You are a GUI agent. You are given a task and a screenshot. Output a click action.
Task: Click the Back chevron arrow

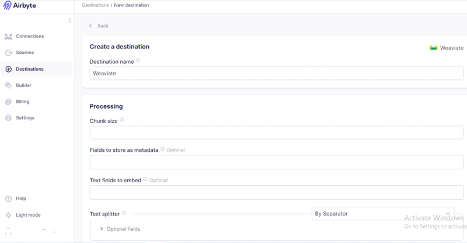pyautogui.click(x=90, y=26)
